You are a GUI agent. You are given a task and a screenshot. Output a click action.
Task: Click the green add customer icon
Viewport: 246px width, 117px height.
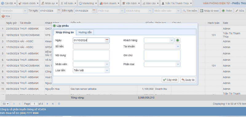(178, 40)
